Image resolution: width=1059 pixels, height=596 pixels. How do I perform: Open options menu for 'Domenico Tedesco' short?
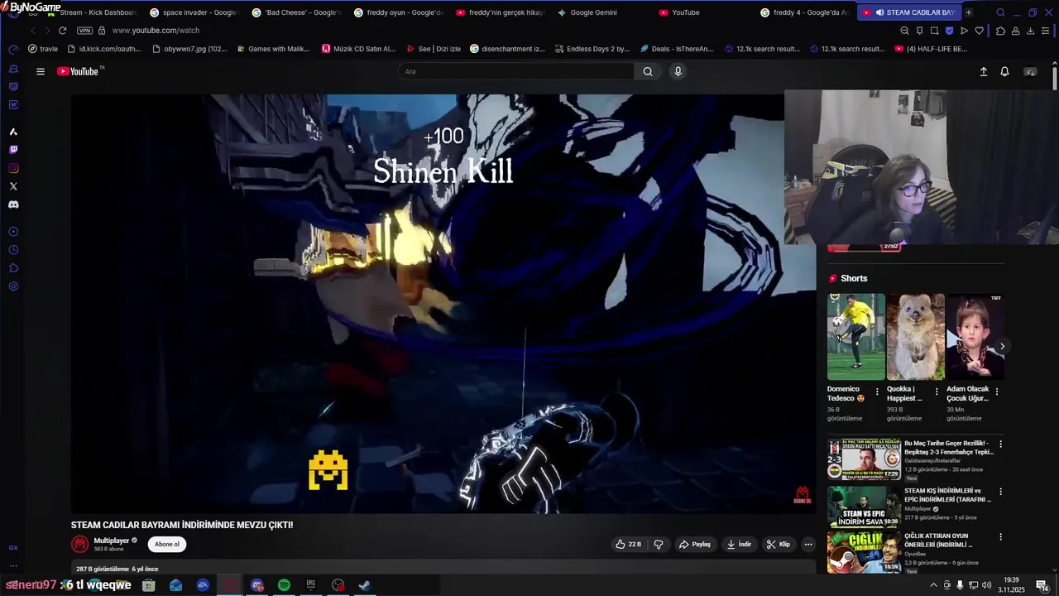click(878, 392)
